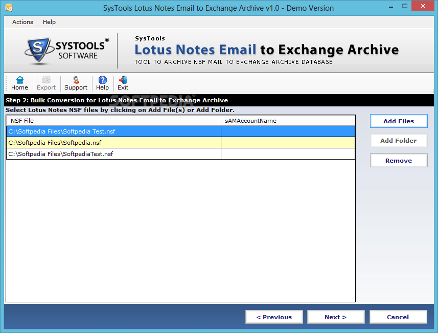Screen dimensions: 438x333
Task: Click the Add Folder button
Action: (x=399, y=141)
